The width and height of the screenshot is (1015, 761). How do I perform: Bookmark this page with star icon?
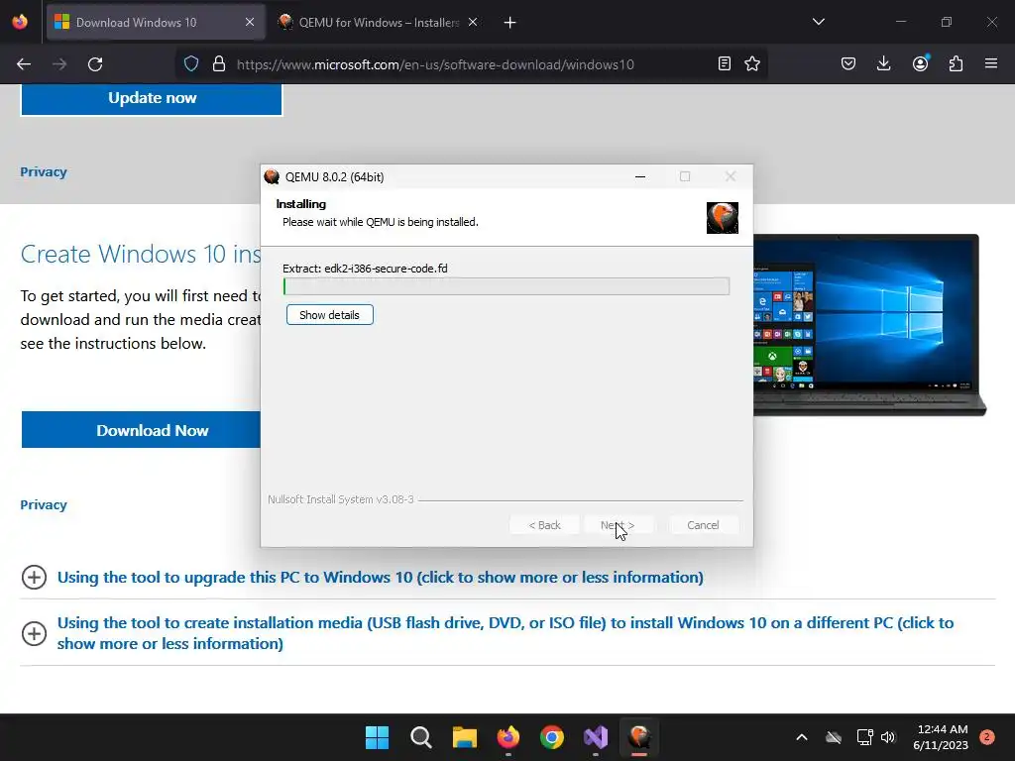pos(752,63)
